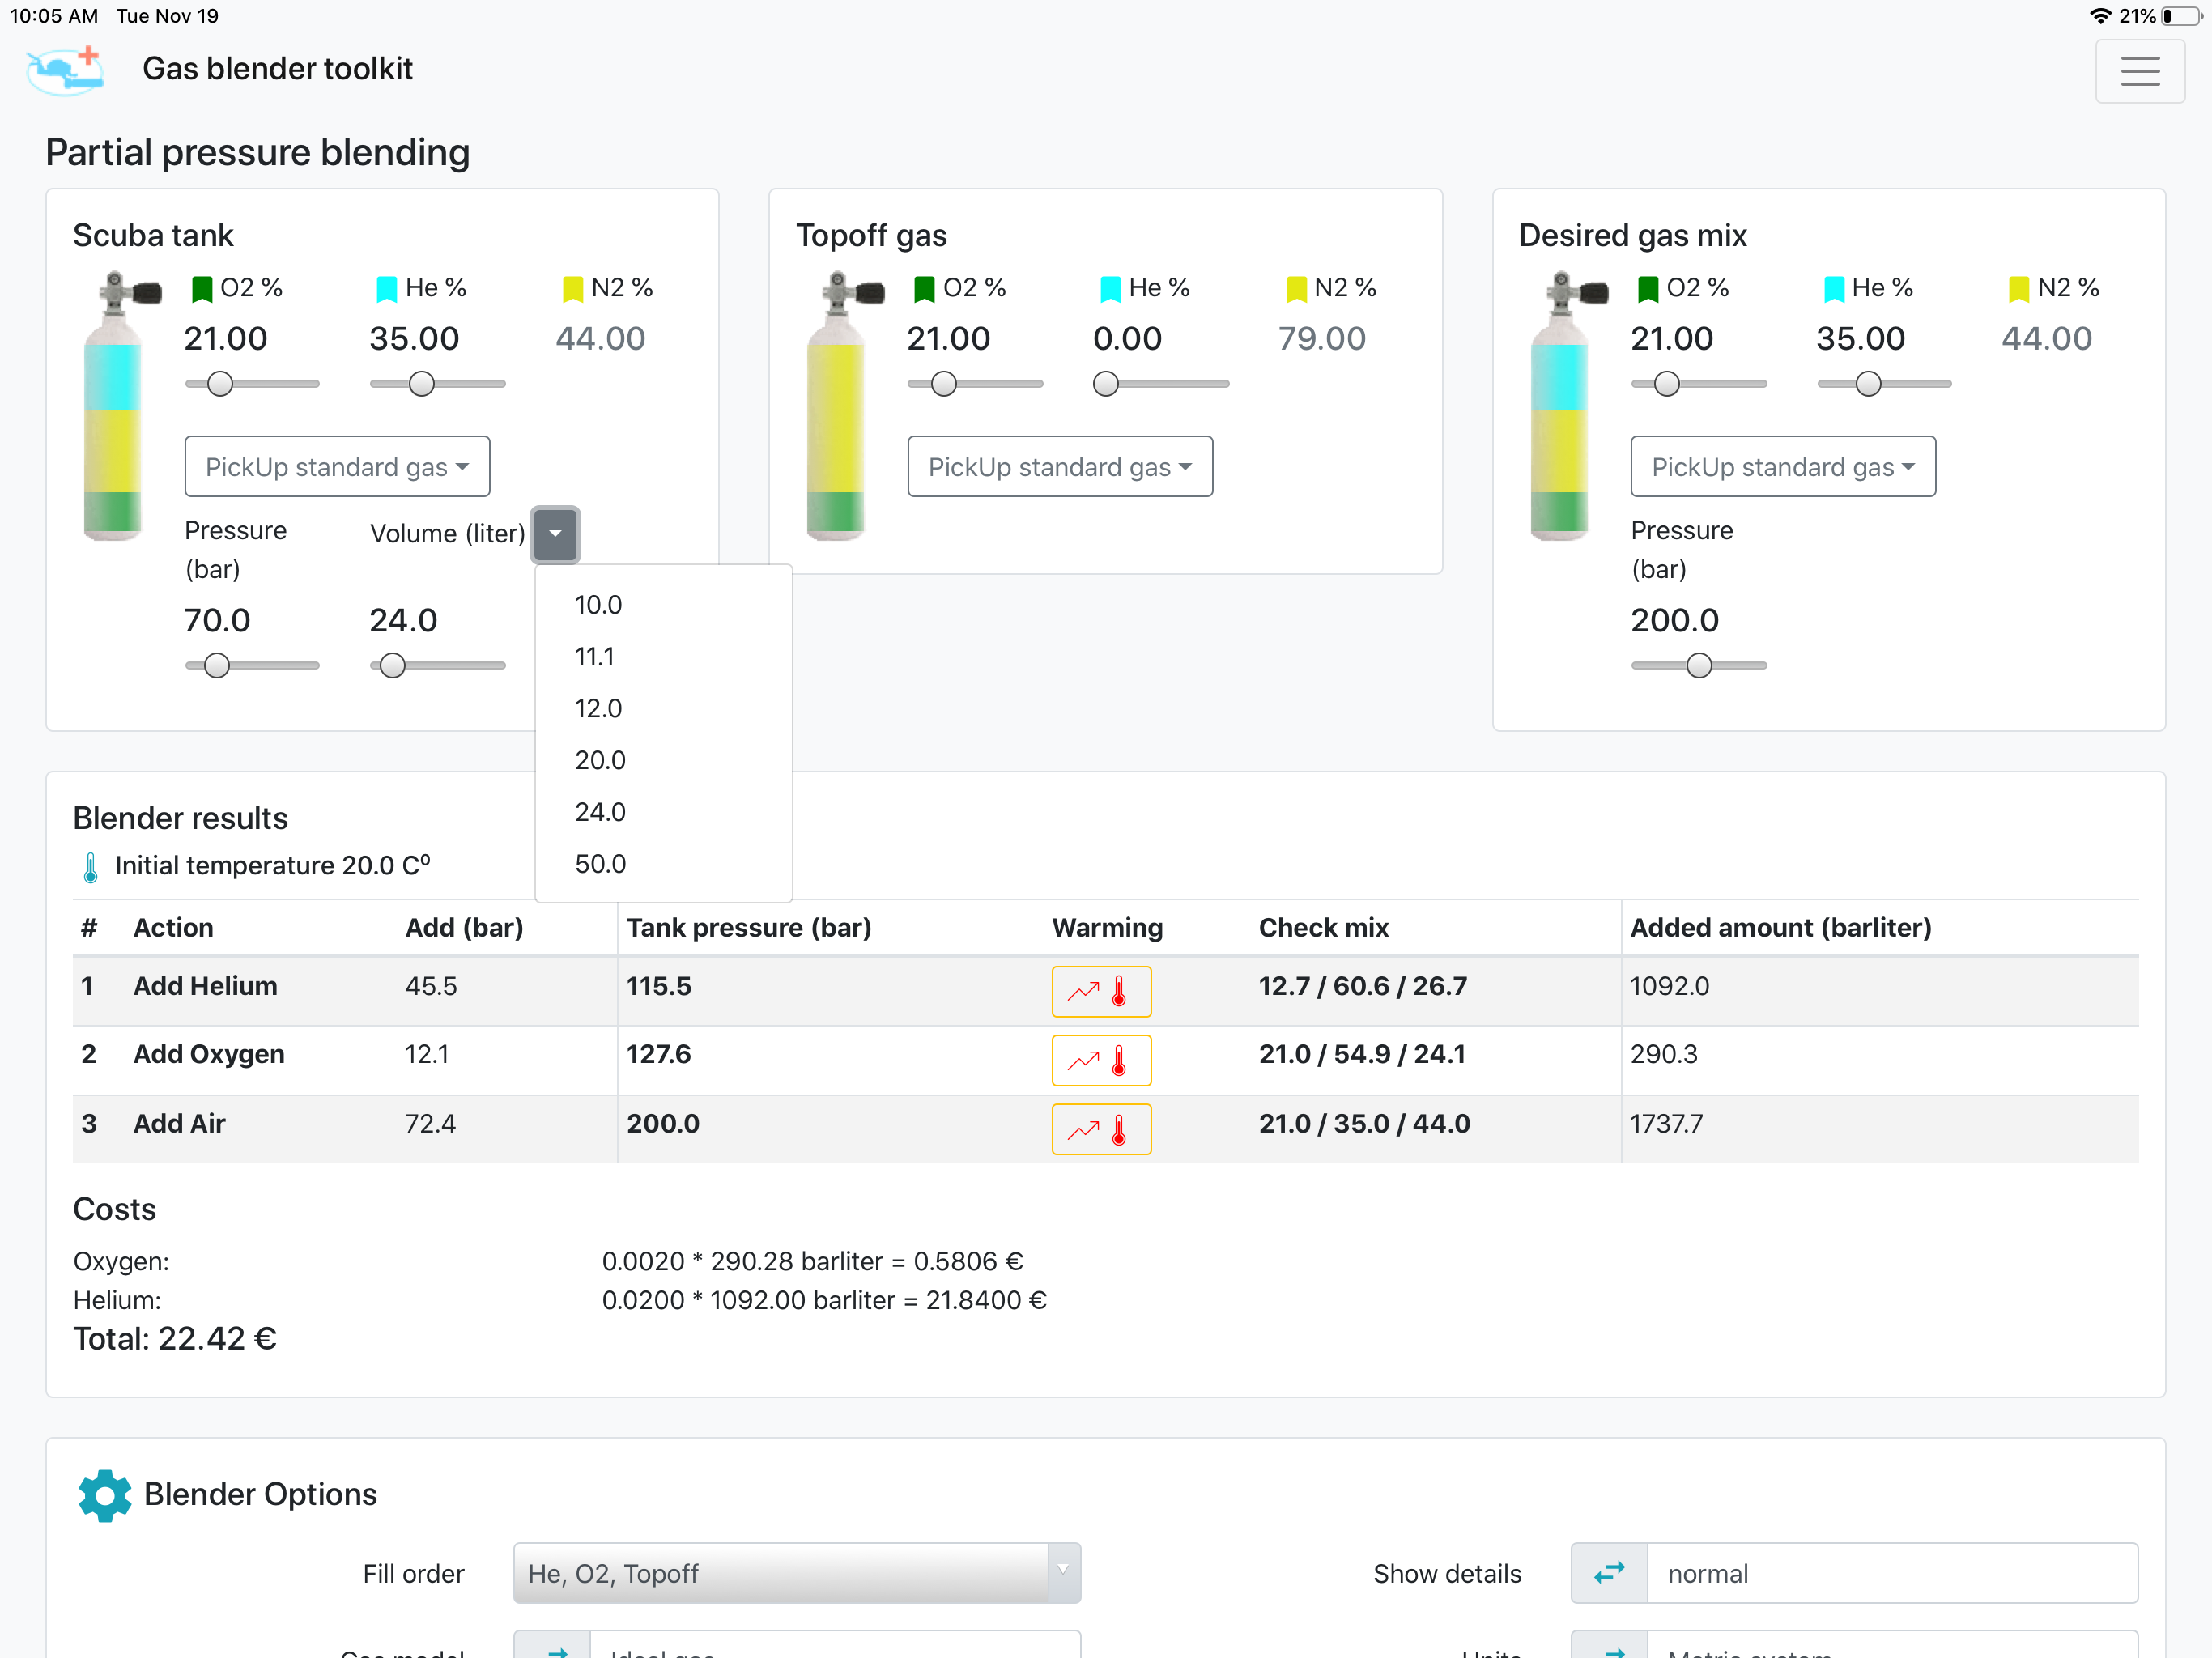
Task: Click warming icon for Add Helium row
Action: (1100, 990)
